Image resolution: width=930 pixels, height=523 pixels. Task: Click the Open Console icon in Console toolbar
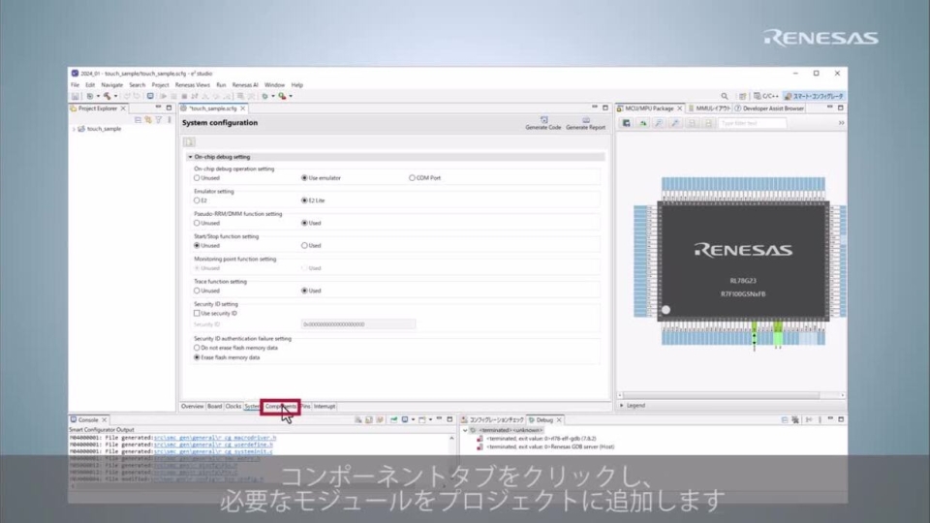click(422, 419)
